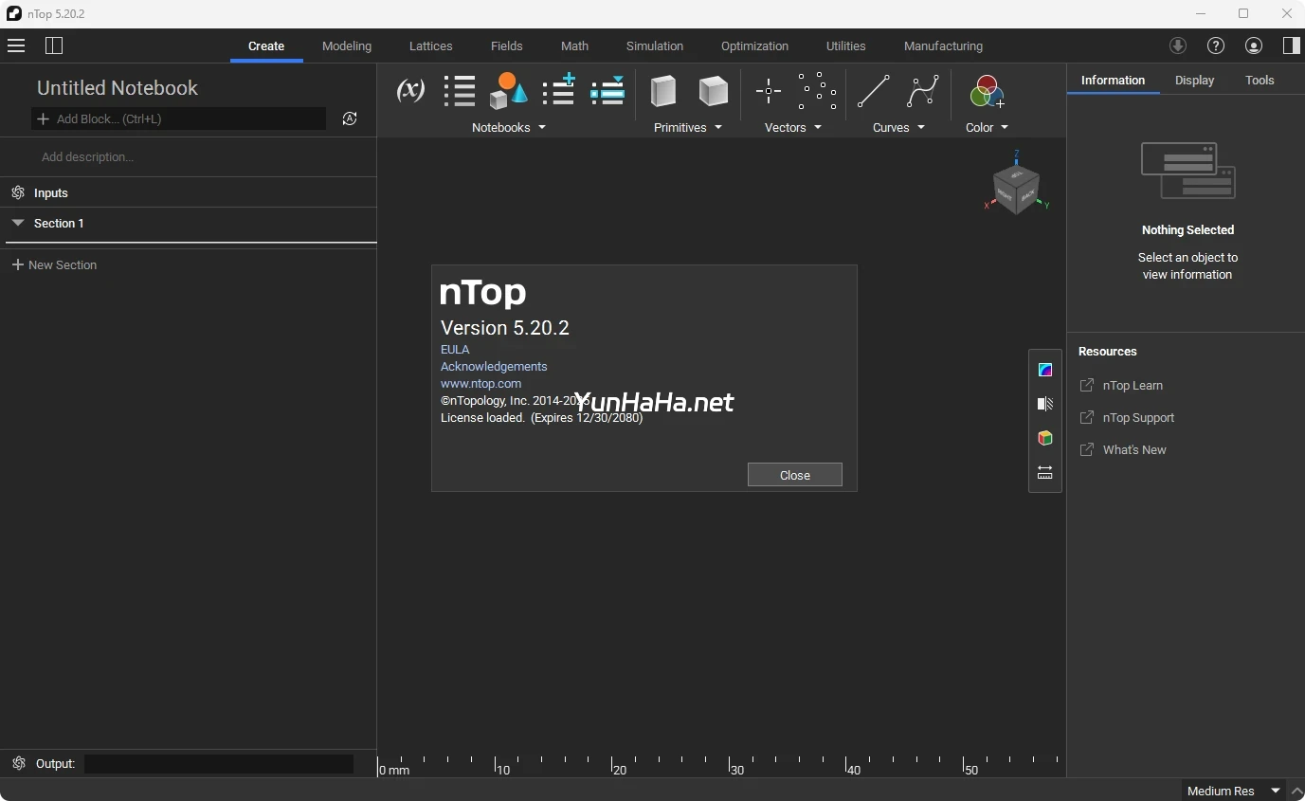Click the list with blue plus icon

[x=558, y=91]
